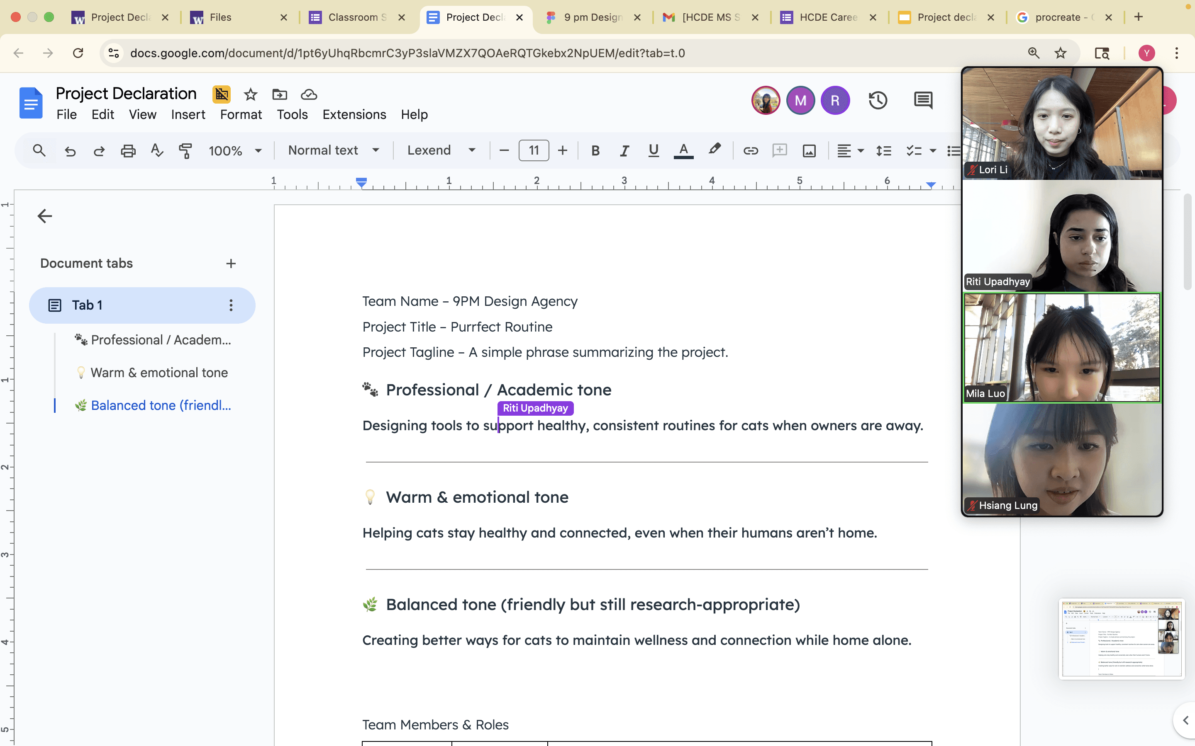Open the Insert menu
1195x746 pixels.
(x=188, y=114)
